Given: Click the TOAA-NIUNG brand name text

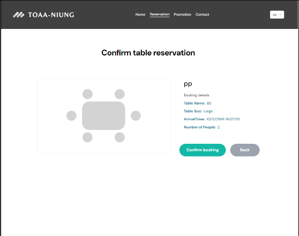Looking at the screenshot, I should click(x=51, y=15).
